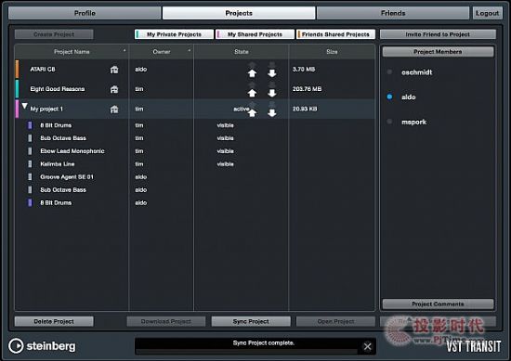Click the house icon beside ATARI C8
511x361 pixels.
[114, 70]
